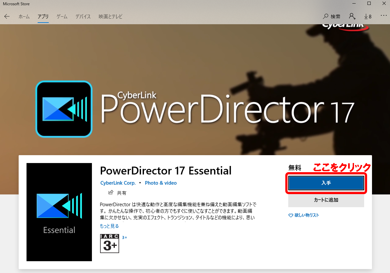
Task: Expand the description with もっと見る
Action: click(109, 226)
